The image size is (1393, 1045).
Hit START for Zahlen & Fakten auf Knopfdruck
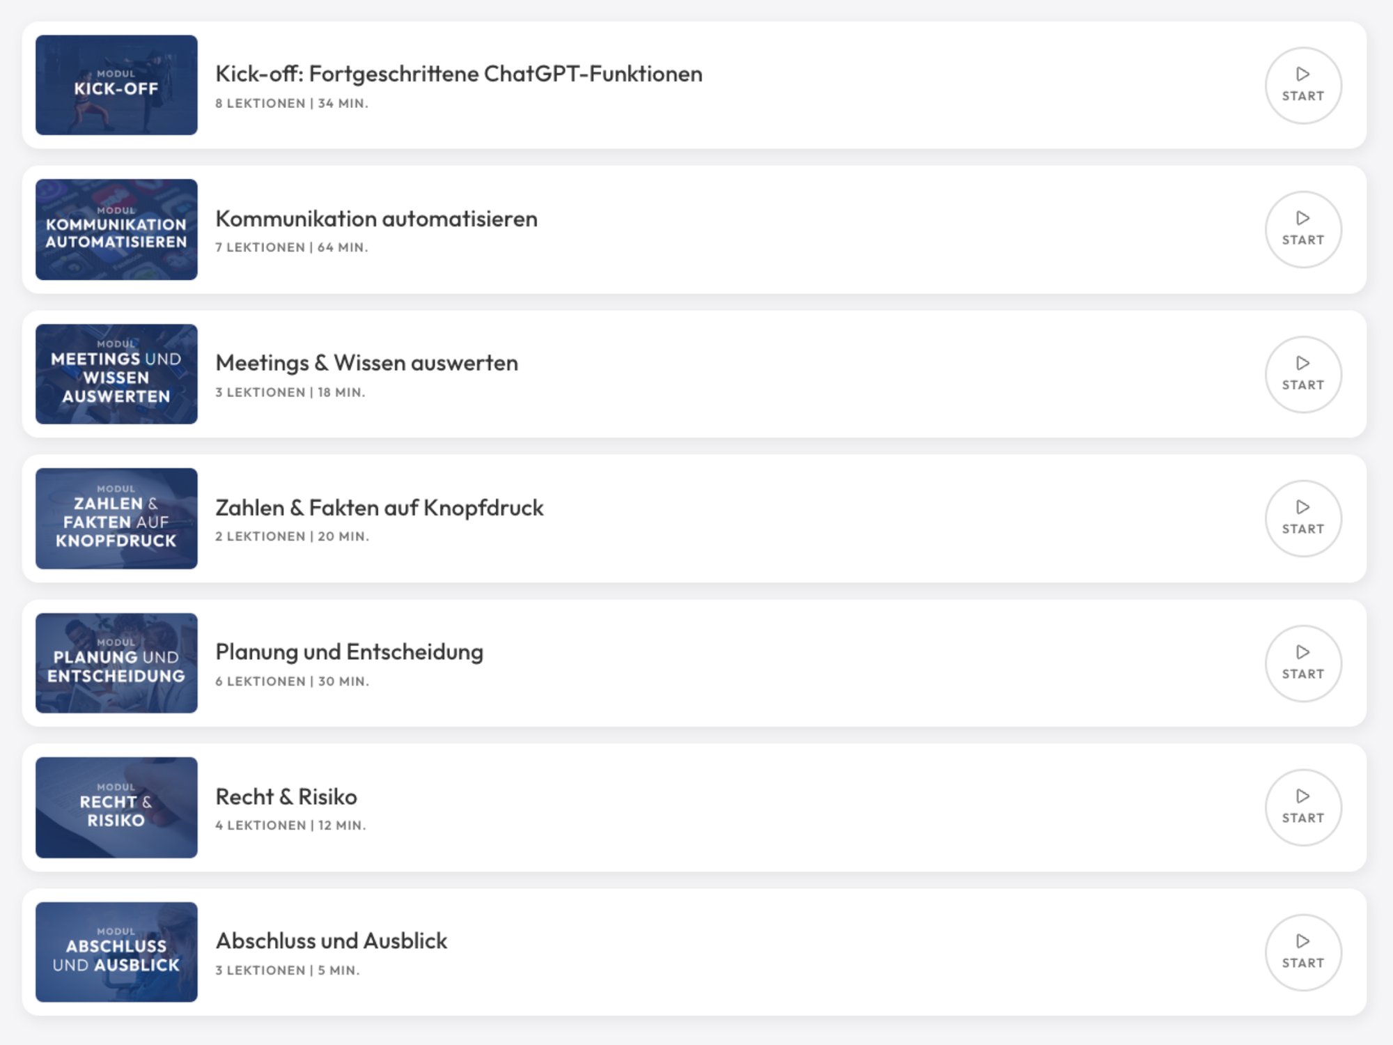tap(1302, 518)
